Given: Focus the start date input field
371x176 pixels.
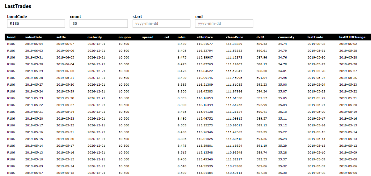Looking at the screenshot, I should [x=161, y=24].
